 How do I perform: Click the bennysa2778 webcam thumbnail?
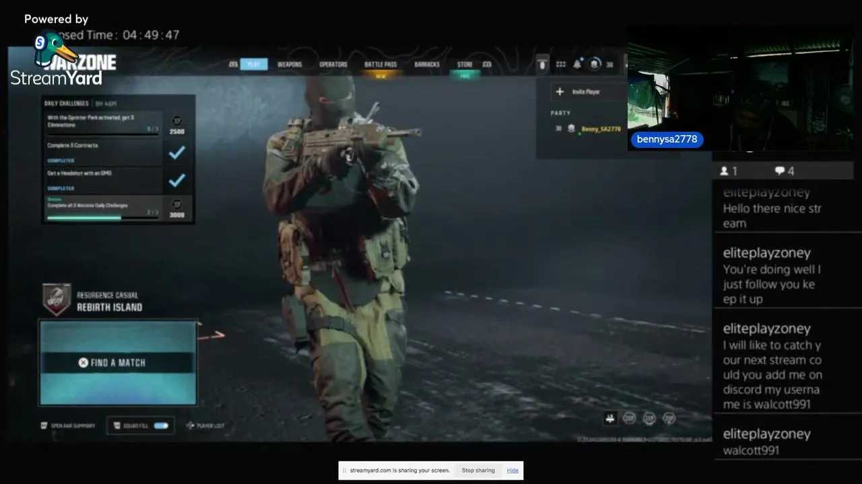(x=739, y=87)
